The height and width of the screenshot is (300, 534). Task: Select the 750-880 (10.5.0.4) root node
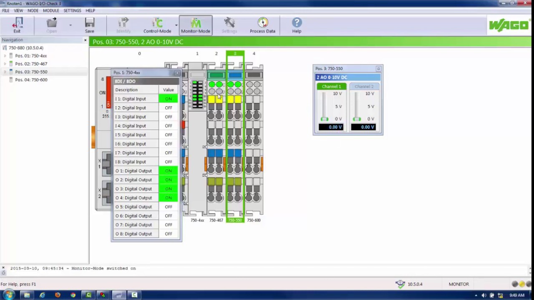tap(26, 48)
